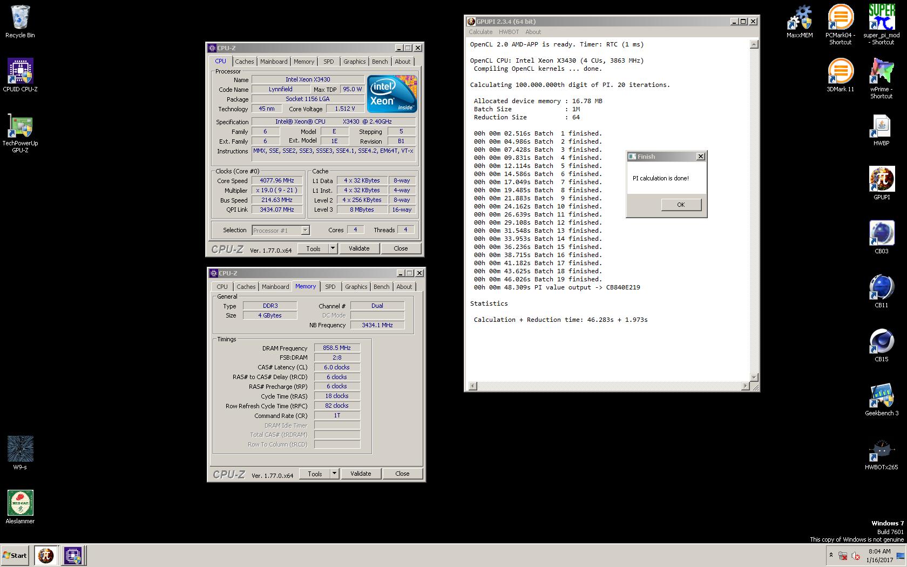Launch GPUPI desktop icon
This screenshot has height=567, width=907.
tap(882, 184)
